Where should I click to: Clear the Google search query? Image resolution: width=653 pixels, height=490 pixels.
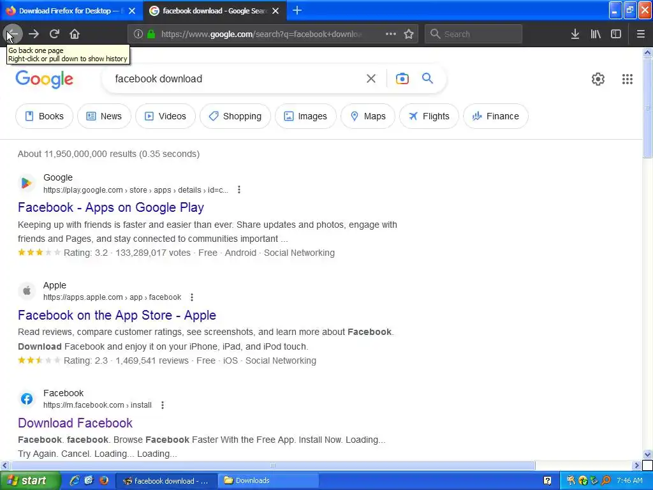pos(371,78)
